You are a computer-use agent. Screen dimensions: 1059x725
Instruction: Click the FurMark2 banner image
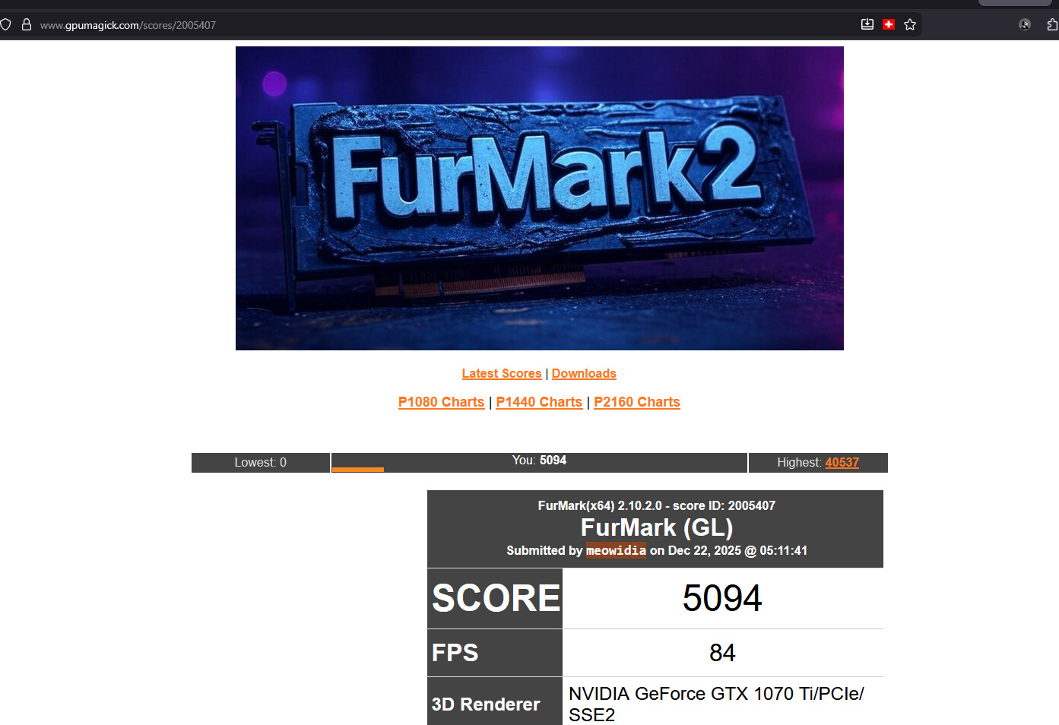(x=539, y=198)
